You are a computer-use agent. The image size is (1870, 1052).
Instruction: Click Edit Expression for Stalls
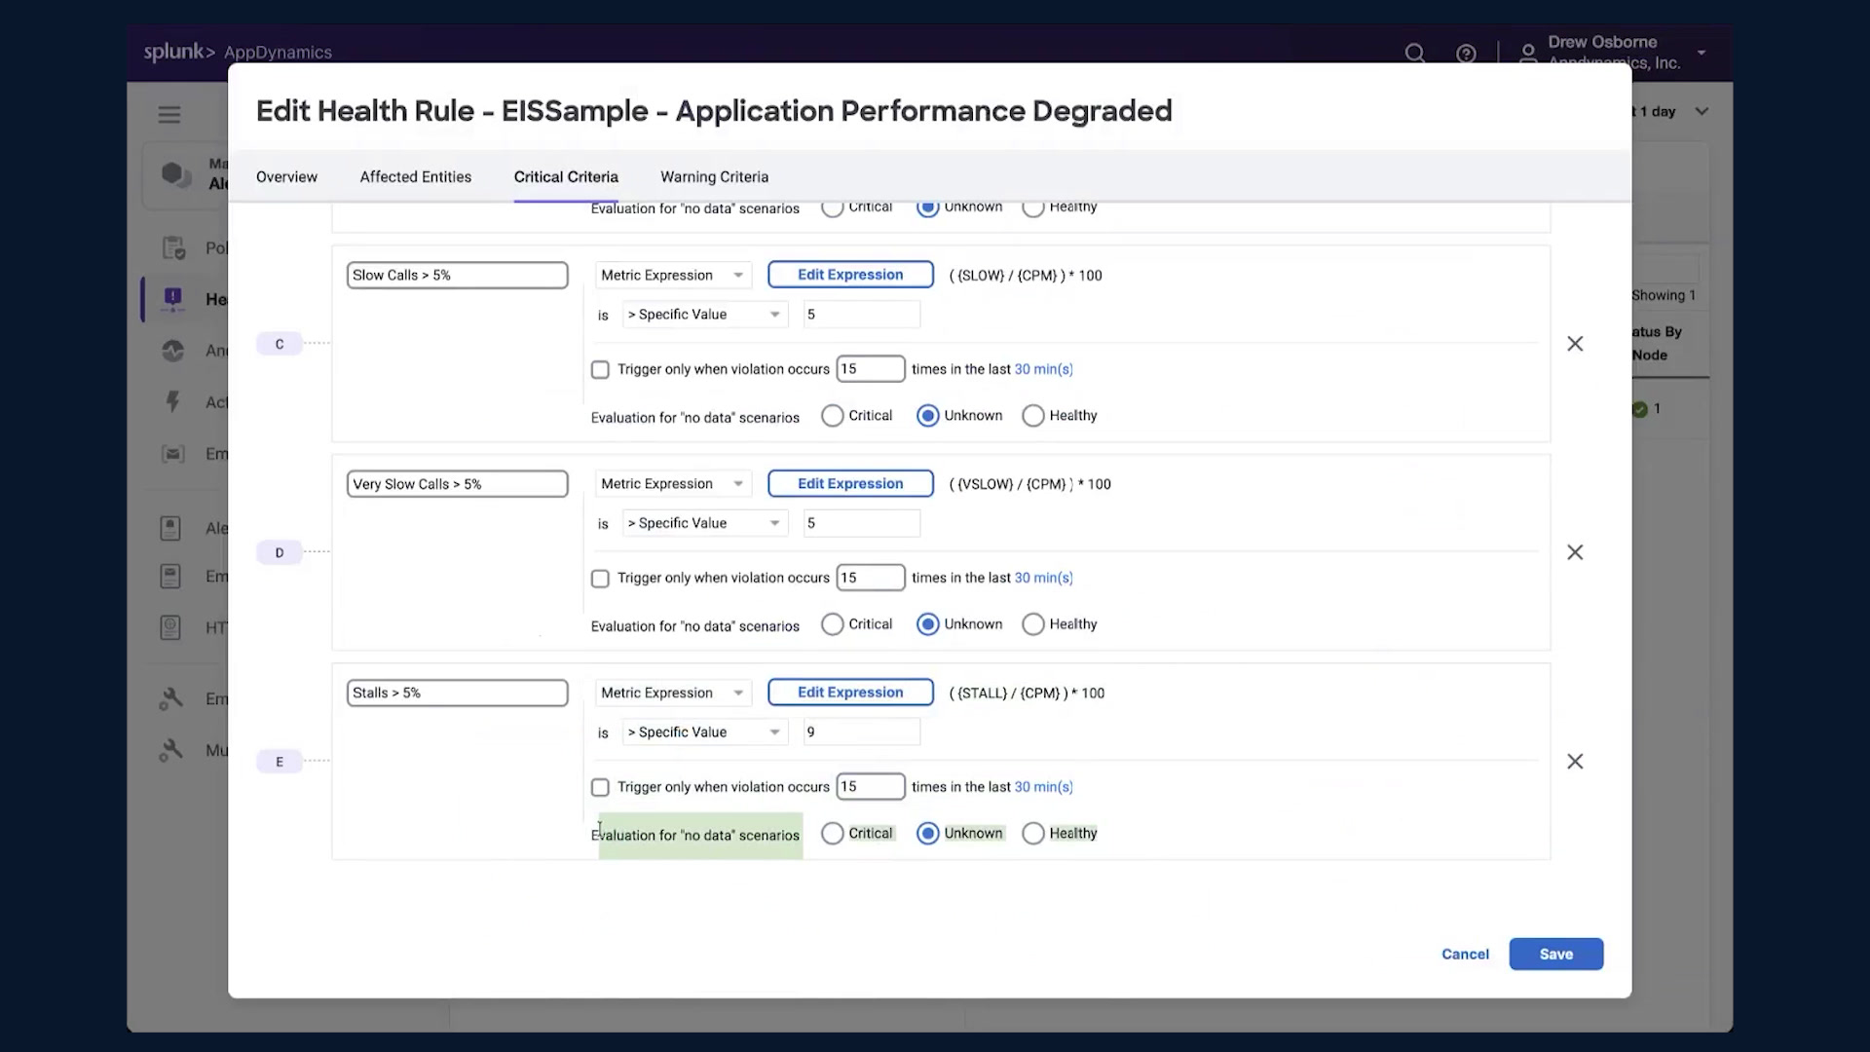tap(850, 693)
